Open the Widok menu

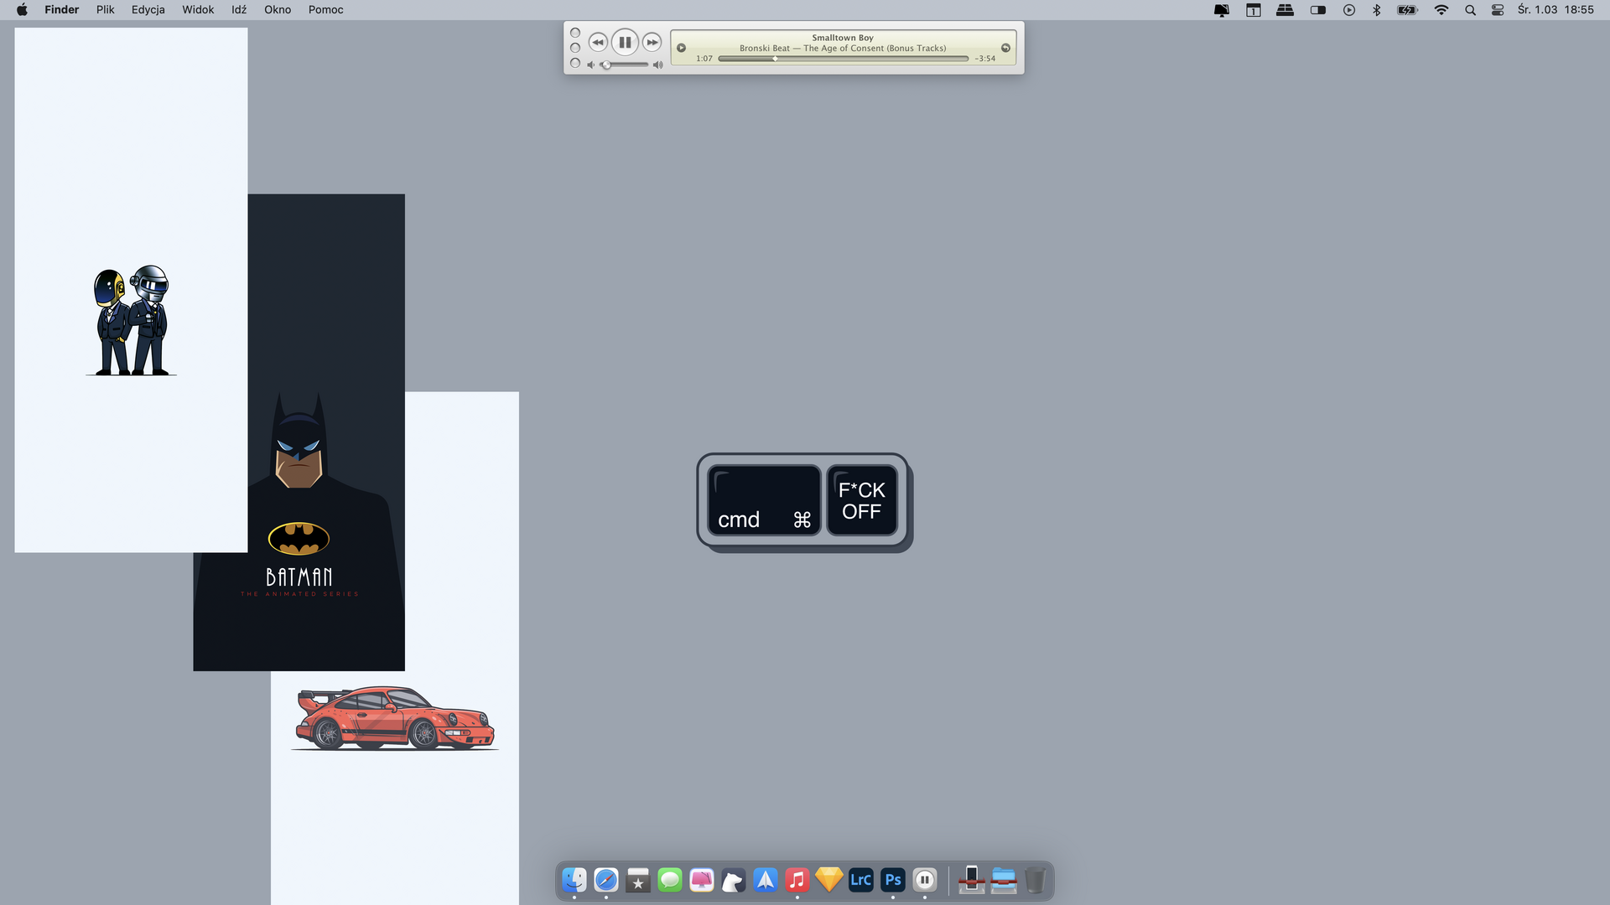point(198,10)
